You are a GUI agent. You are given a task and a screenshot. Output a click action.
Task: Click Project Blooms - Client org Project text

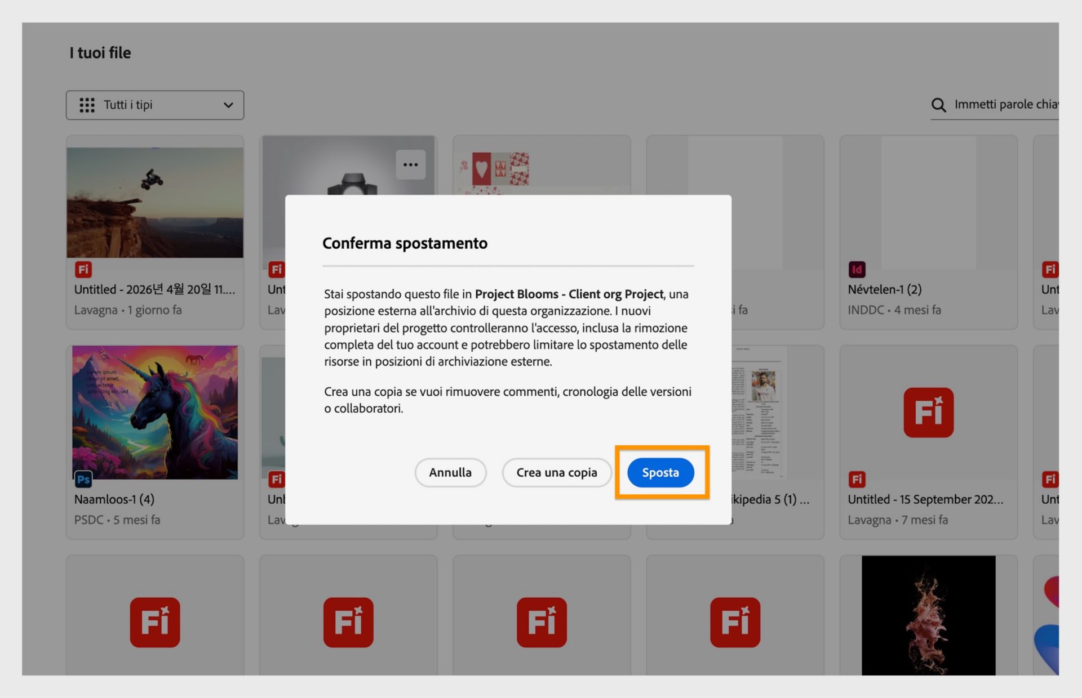[x=569, y=294]
